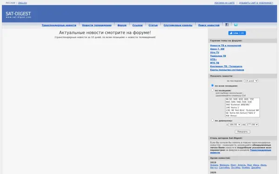Open the 2019 'Январь' archive link
Viewport: 279px width, 174px height.
tap(214, 165)
